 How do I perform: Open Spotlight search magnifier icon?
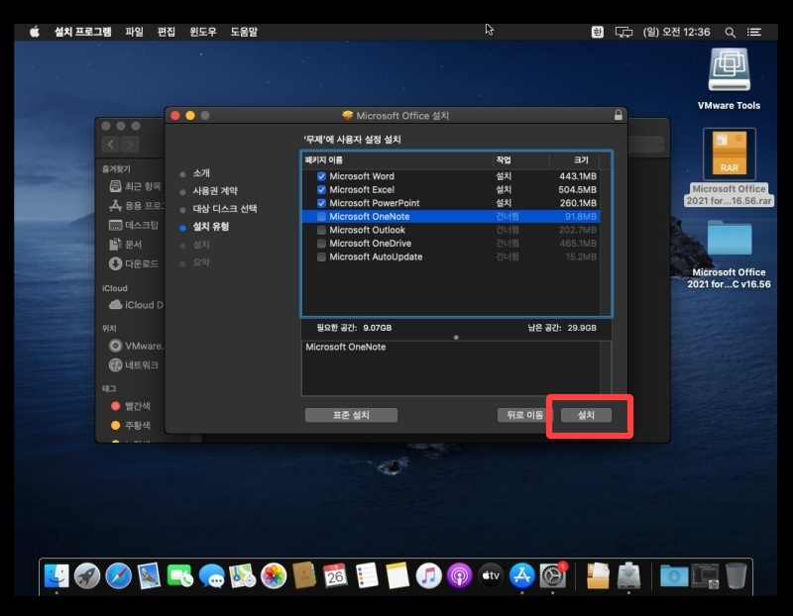[730, 33]
